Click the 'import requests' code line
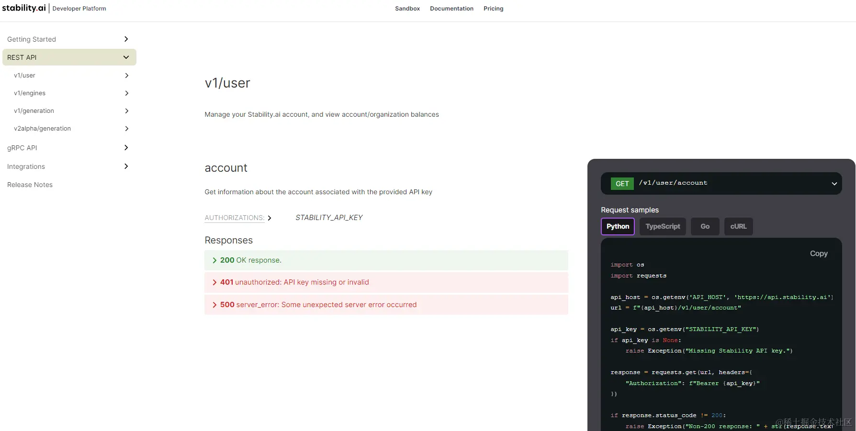This screenshot has width=856, height=431. (638, 276)
